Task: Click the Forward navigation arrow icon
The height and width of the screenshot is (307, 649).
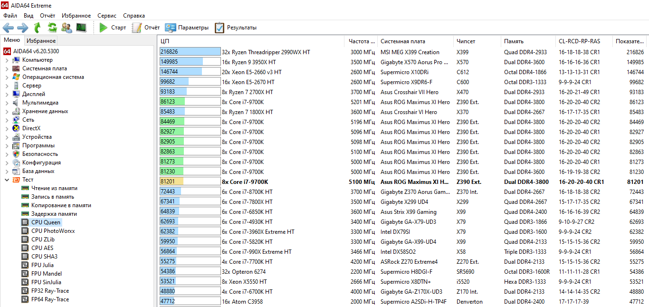Action: (x=22, y=28)
